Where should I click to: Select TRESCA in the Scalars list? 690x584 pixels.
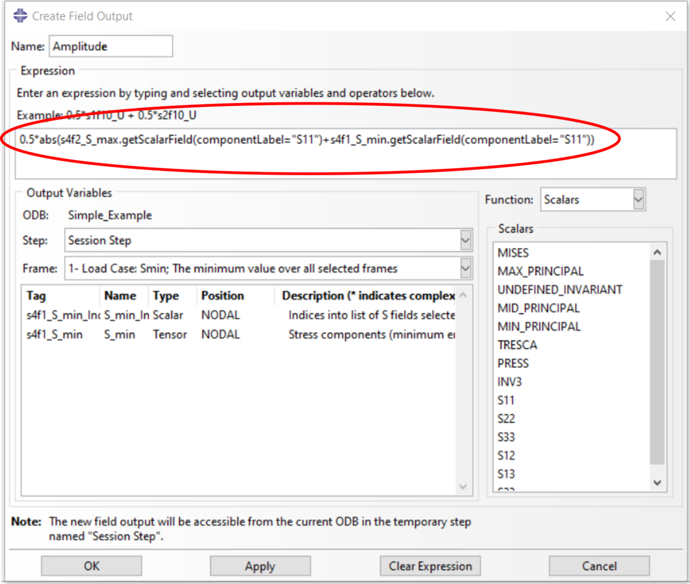coord(517,345)
